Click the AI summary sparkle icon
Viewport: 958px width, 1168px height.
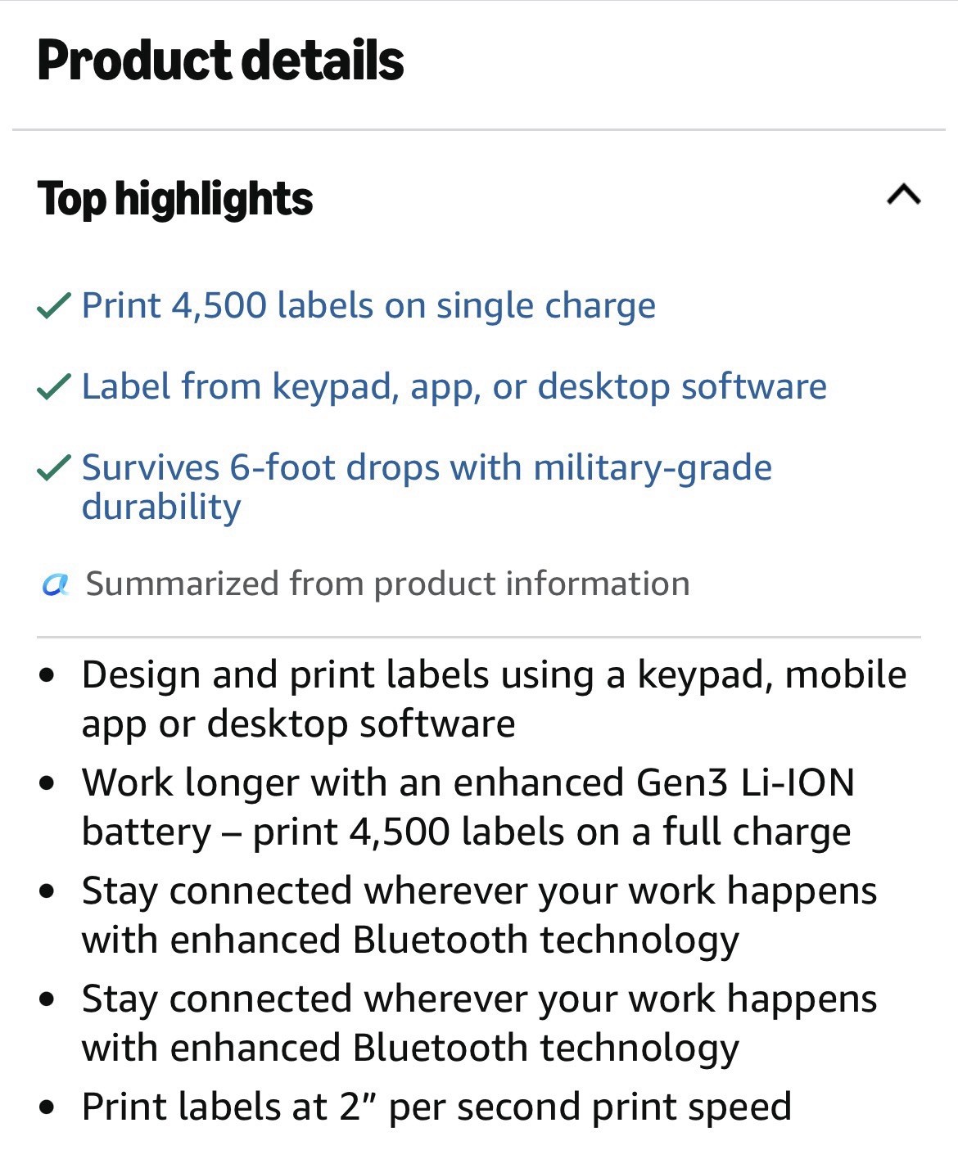click(55, 584)
